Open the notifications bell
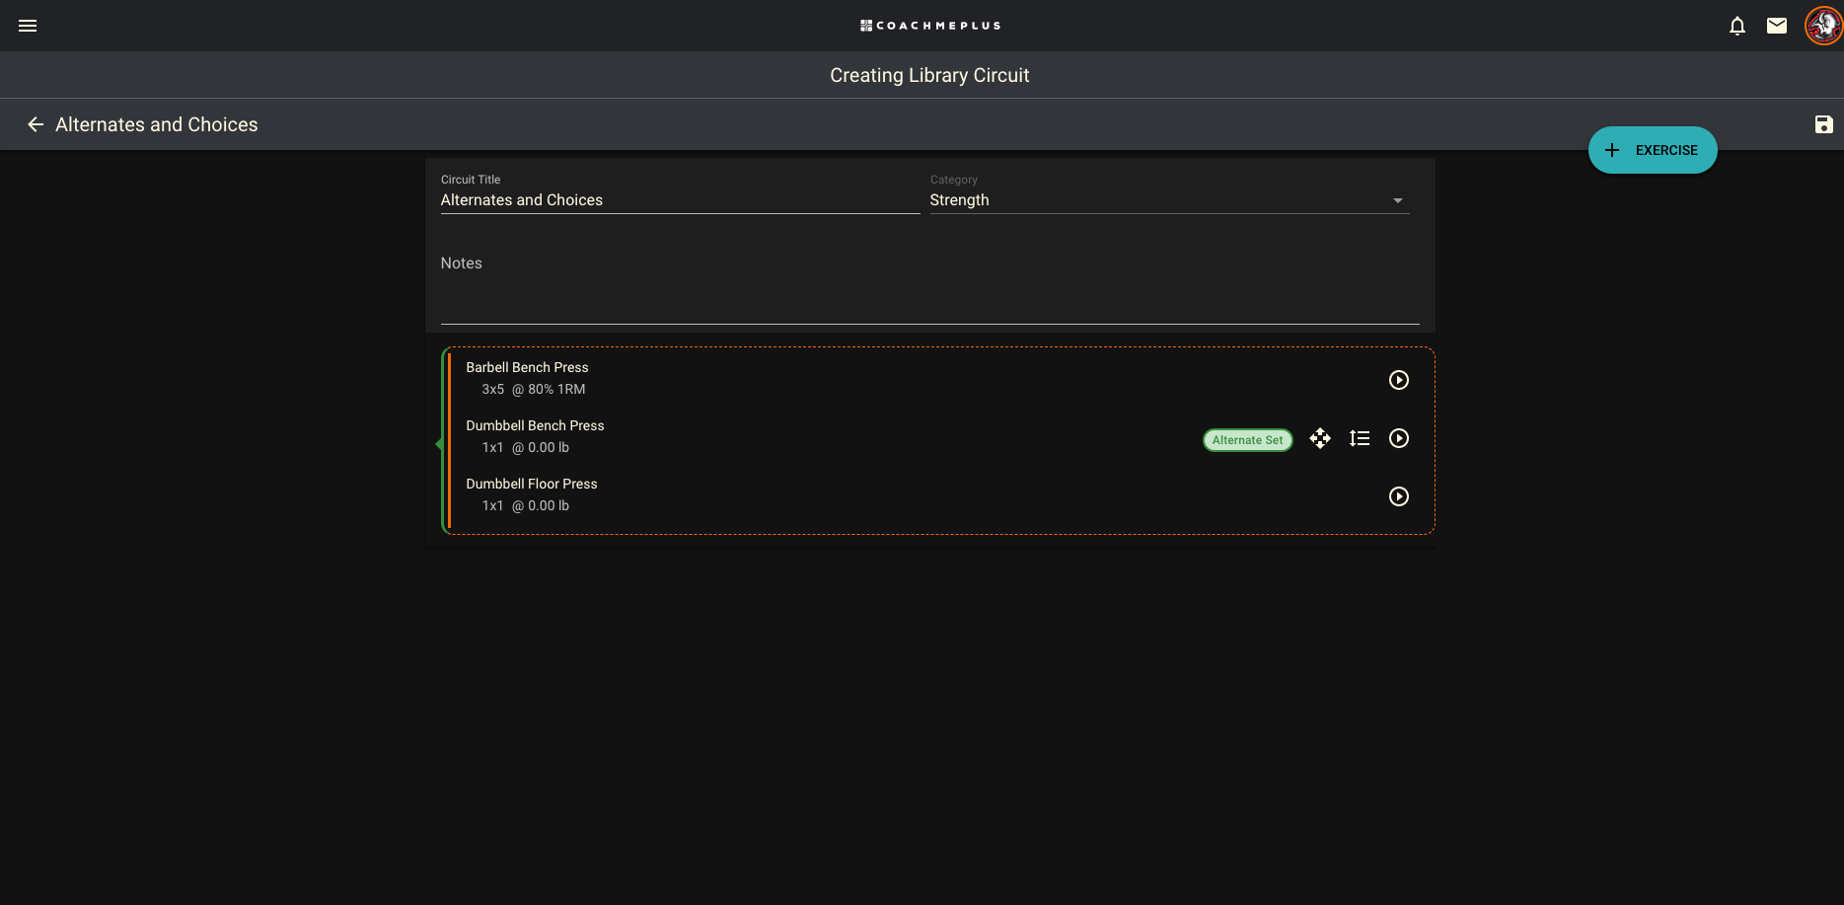Viewport: 1844px width, 905px height. pyautogui.click(x=1737, y=26)
